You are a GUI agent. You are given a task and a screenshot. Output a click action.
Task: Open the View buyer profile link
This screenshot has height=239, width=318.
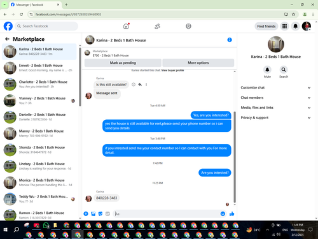click(x=172, y=70)
